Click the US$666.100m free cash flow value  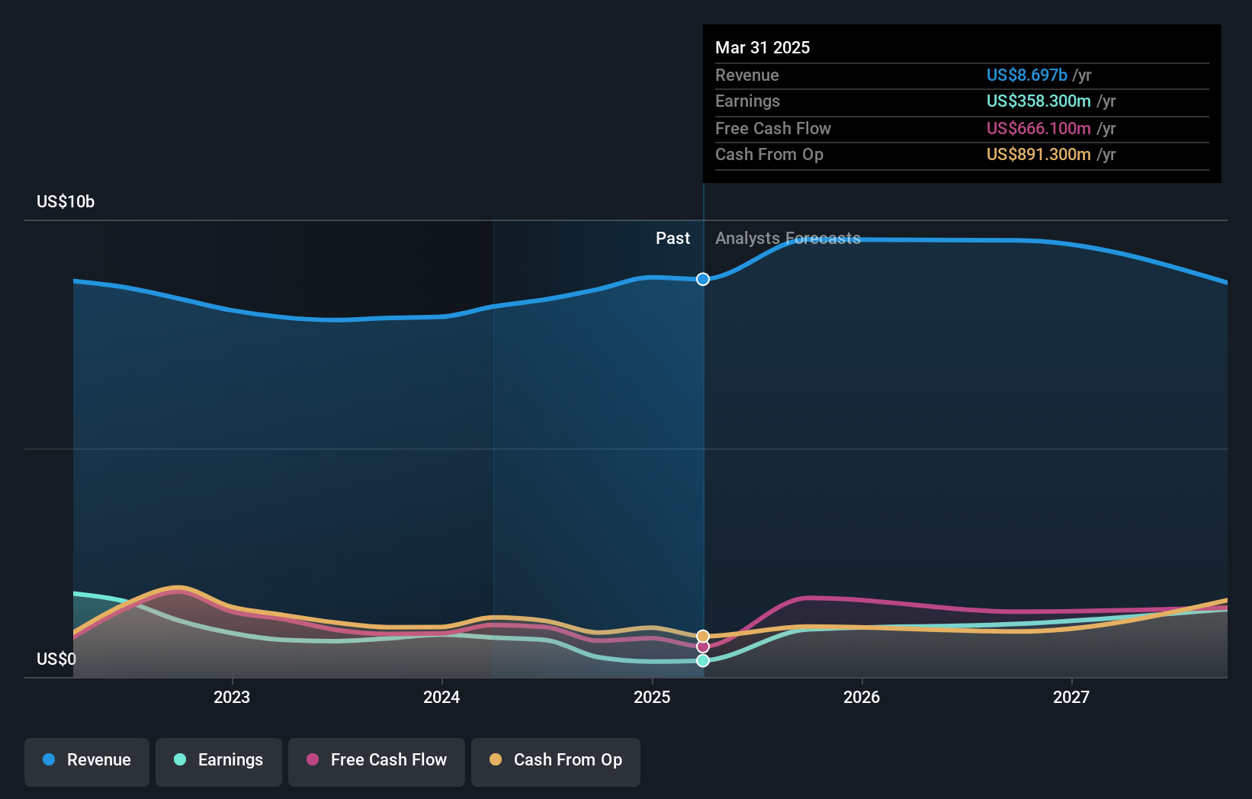1039,128
